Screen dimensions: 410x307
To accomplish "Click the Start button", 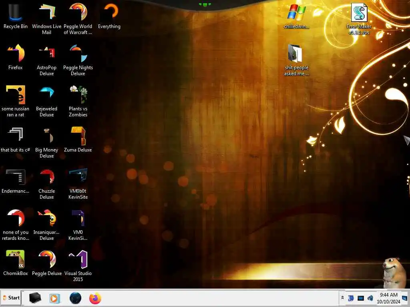I will 11,298.
